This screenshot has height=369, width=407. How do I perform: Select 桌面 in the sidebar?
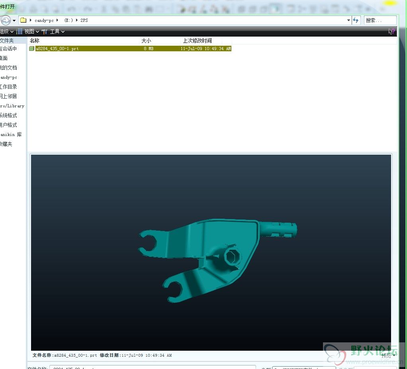tap(4, 58)
